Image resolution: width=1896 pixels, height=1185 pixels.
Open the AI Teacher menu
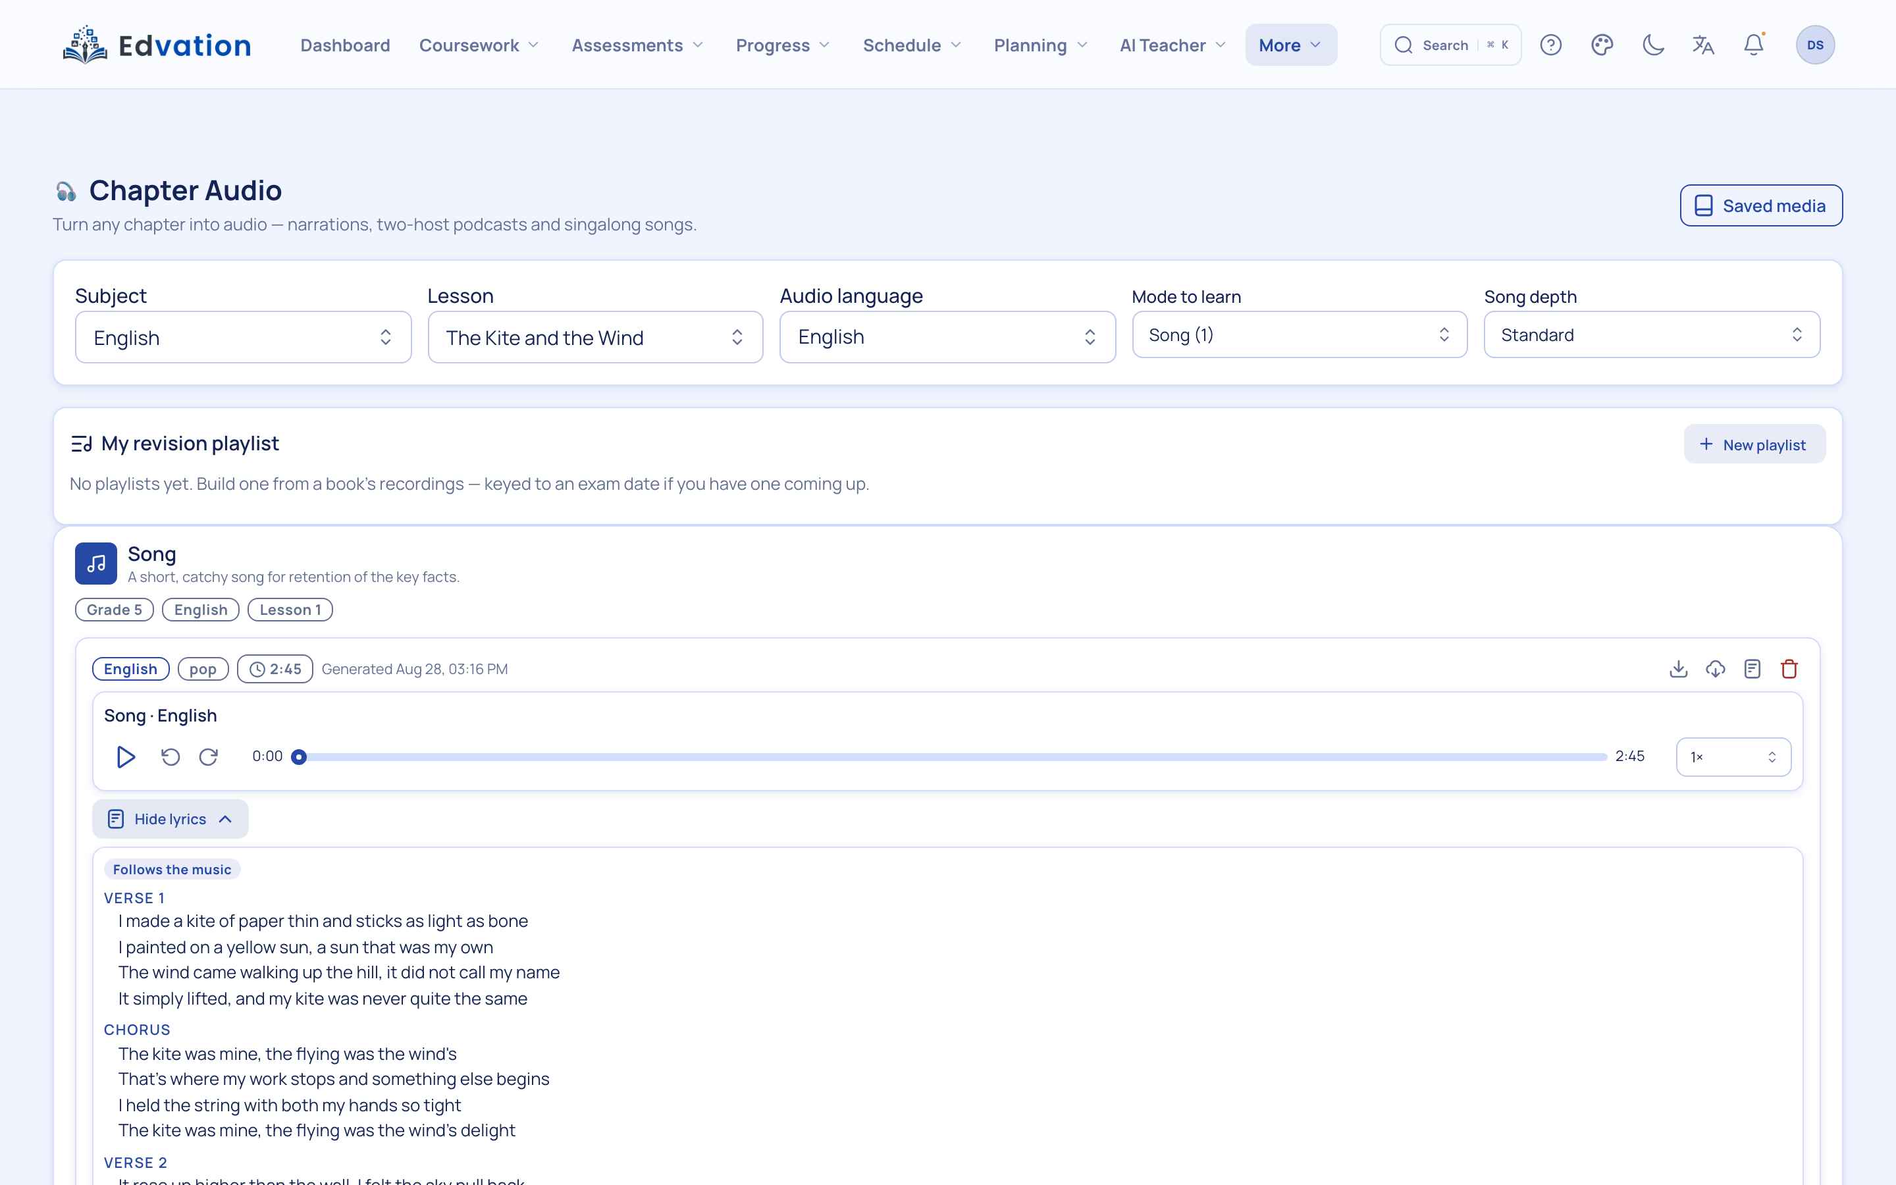coord(1173,45)
